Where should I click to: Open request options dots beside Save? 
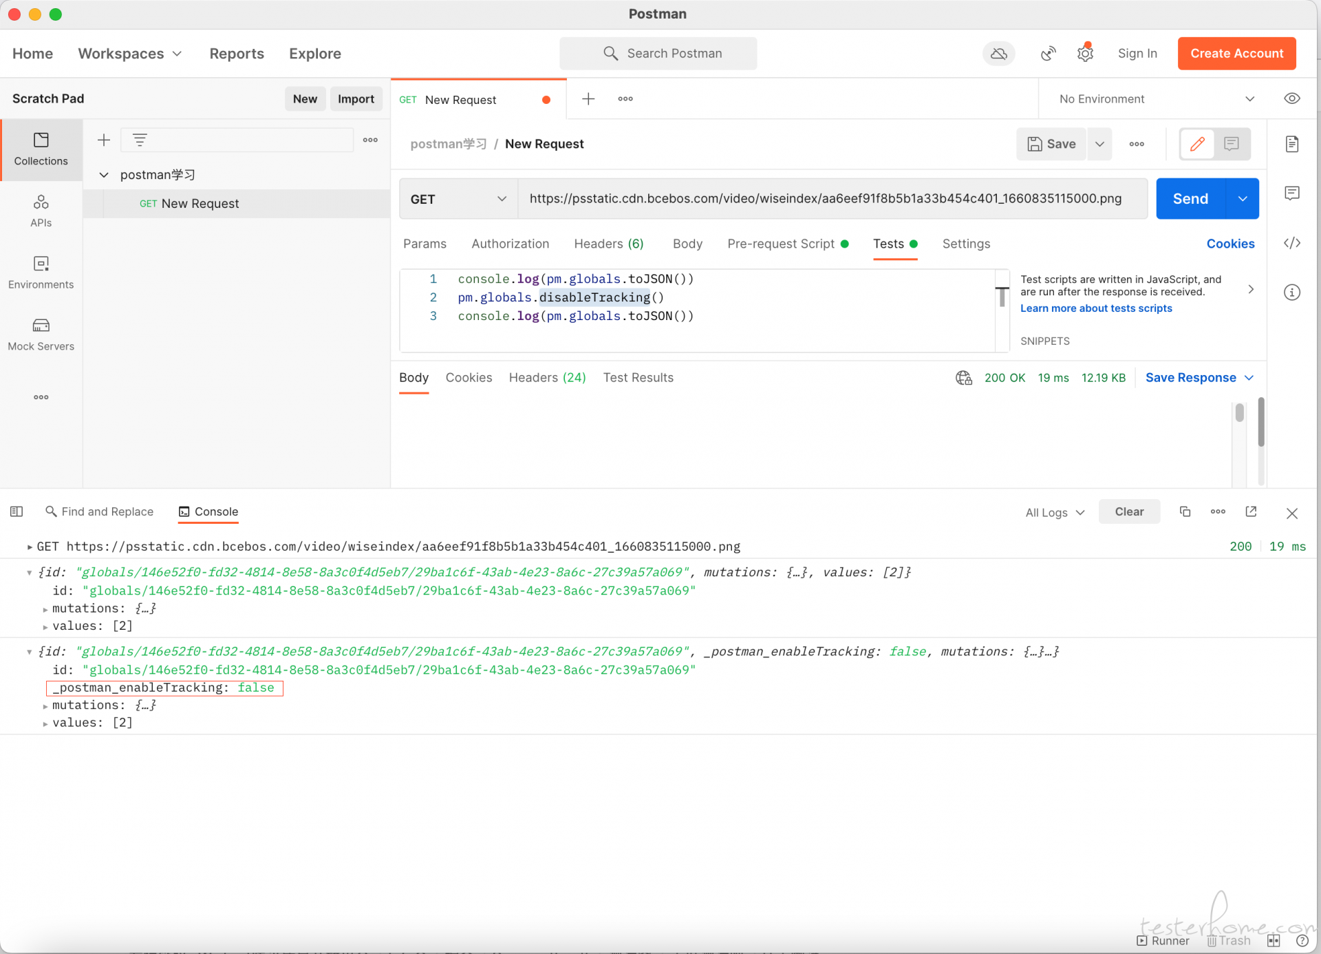[x=1137, y=144]
